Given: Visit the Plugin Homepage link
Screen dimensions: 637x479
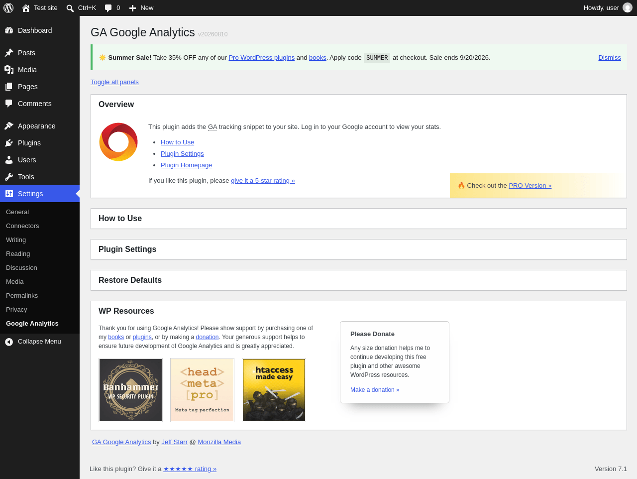Looking at the screenshot, I should tap(186, 165).
